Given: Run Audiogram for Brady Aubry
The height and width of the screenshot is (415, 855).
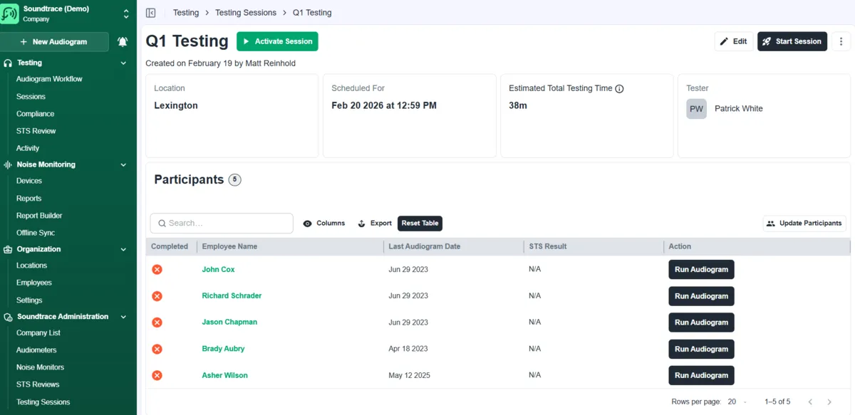Looking at the screenshot, I should pyautogui.click(x=701, y=349).
